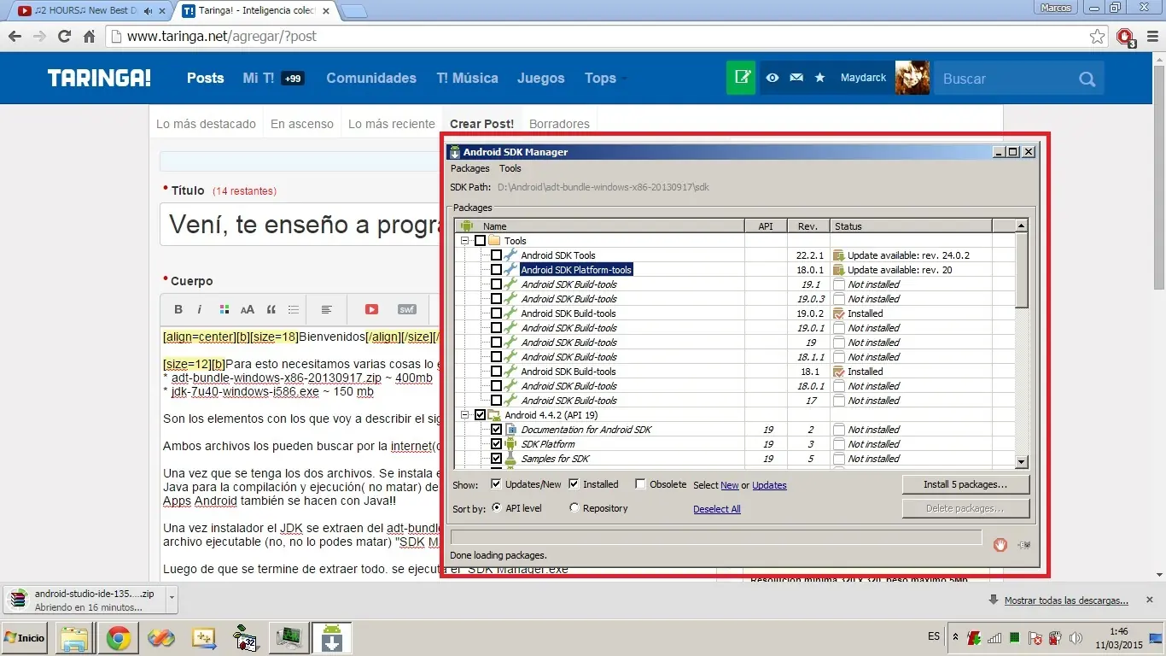This screenshot has width=1166, height=656.
Task: Check Android SDK Build-tools 19.1 checkbox
Action: pyautogui.click(x=496, y=284)
